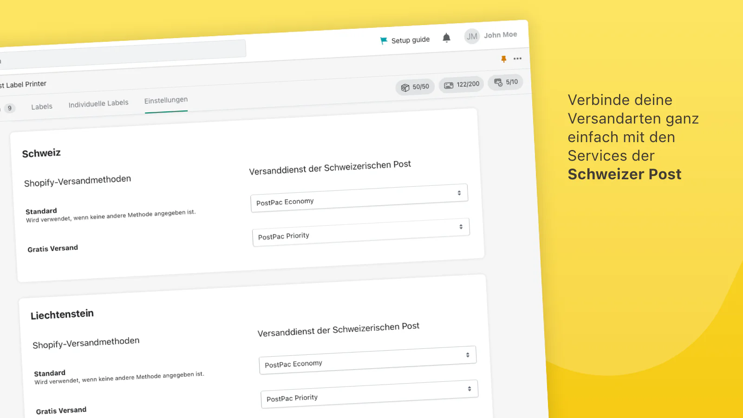Screen dimensions: 743x418
Task: Click the 122/200 label counter badge
Action: point(462,85)
